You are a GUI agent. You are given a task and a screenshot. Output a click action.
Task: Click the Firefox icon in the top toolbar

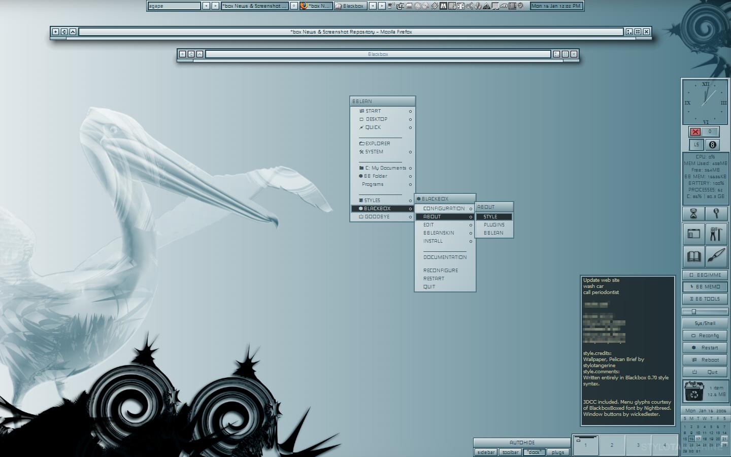point(304,6)
